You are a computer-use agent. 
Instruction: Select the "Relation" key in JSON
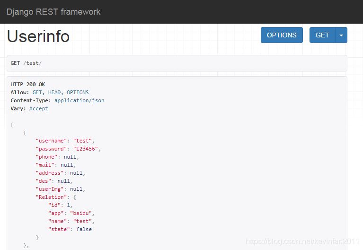pyautogui.click(x=51, y=197)
